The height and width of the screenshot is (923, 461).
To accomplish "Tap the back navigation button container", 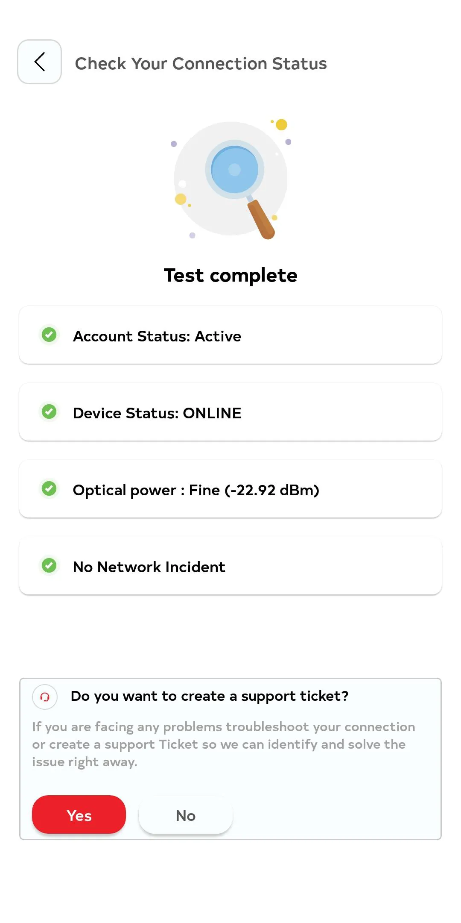I will click(39, 62).
